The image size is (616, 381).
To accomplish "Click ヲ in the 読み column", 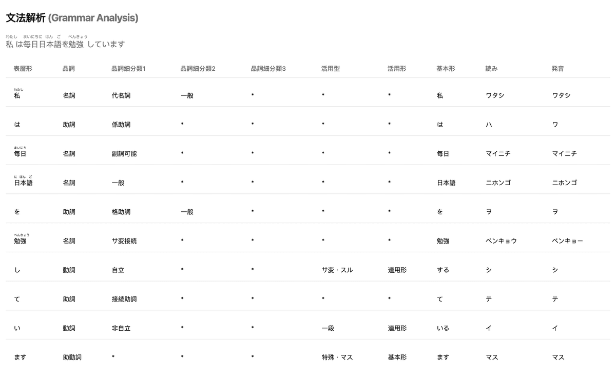I will 489,212.
